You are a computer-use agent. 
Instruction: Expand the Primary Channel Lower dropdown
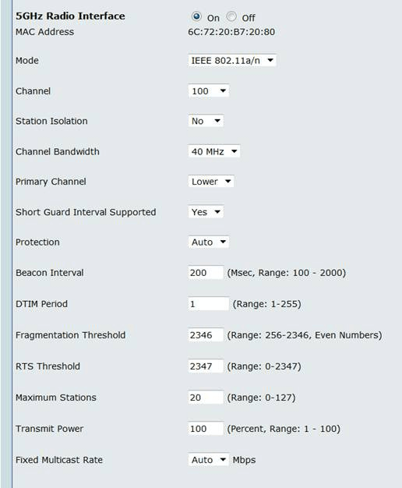pyautogui.click(x=211, y=182)
